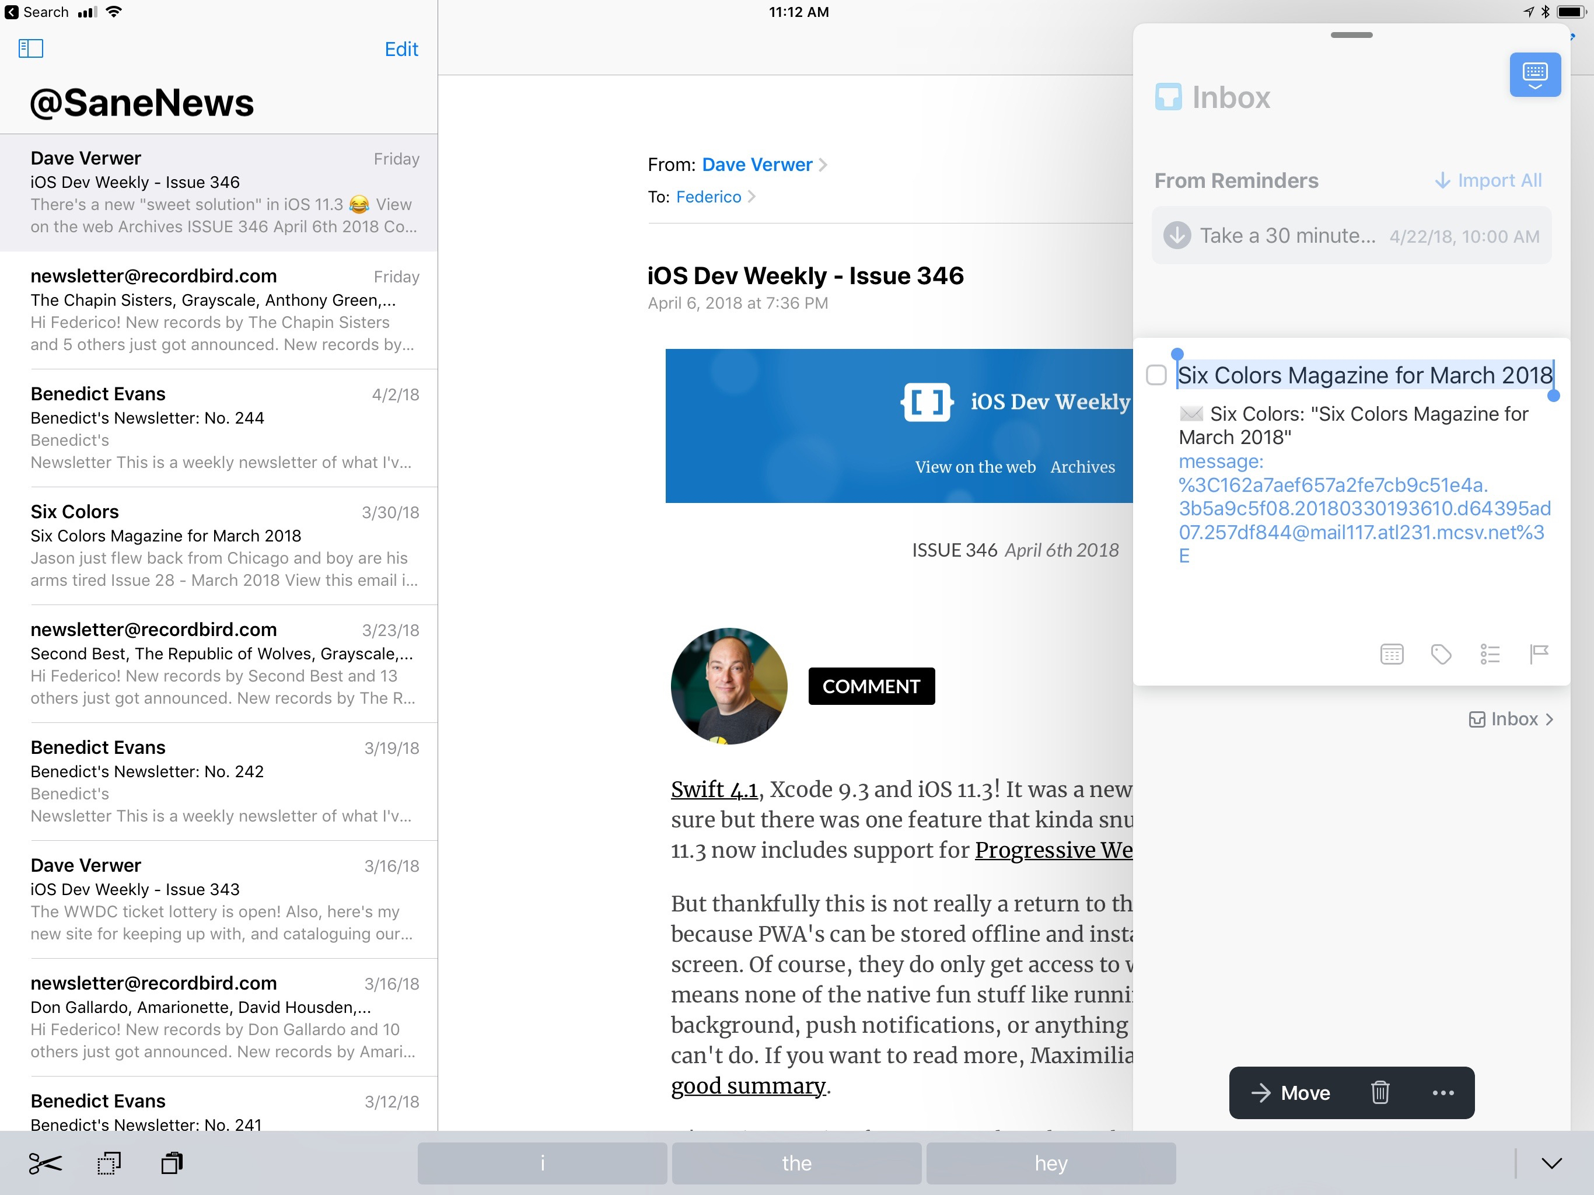Add tags using the tag icon
This screenshot has height=1195, width=1594.
pos(1441,654)
